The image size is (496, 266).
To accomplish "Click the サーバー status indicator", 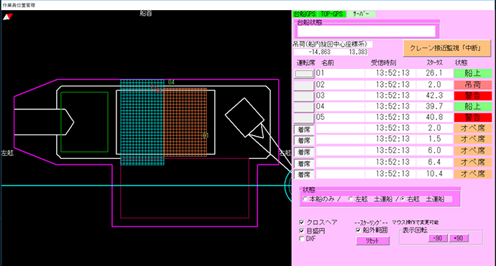I will point(362,14).
